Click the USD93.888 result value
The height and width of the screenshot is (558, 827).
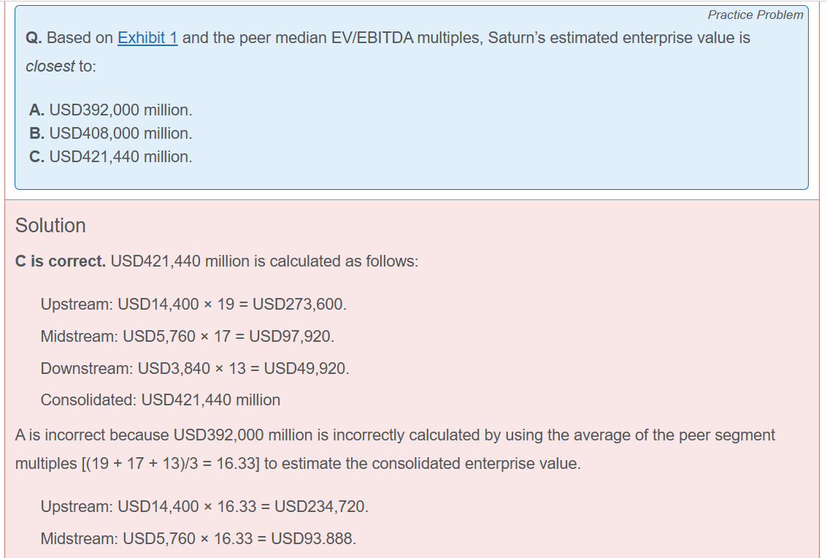[314, 539]
